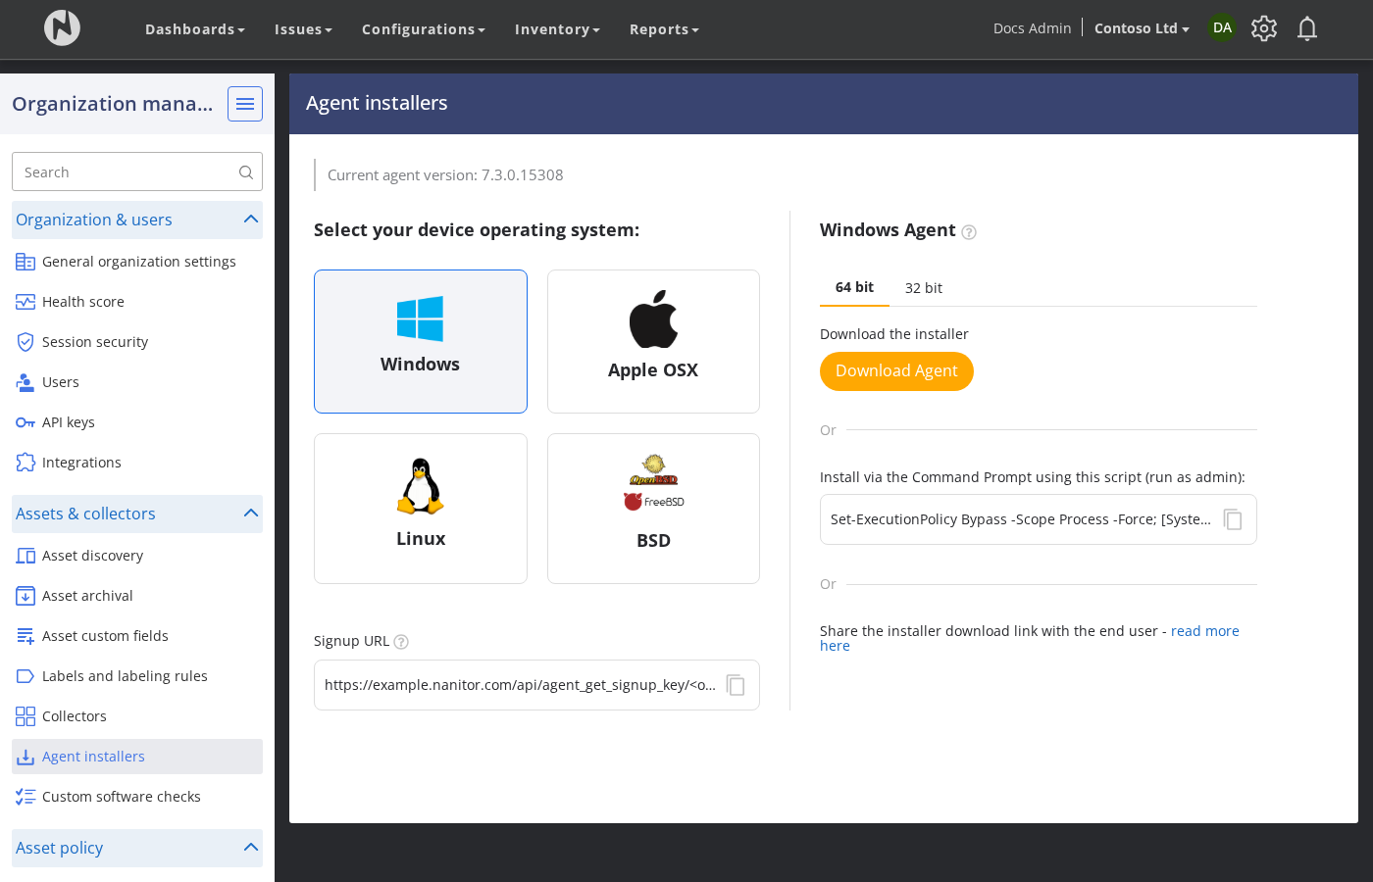Open settings gear in top bar

pos(1264,28)
